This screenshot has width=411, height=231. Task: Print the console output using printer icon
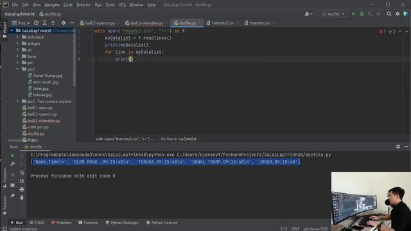[22, 189]
